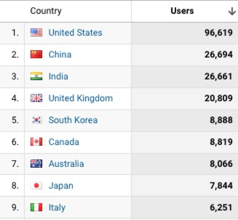The height and width of the screenshot is (220, 238).
Task: Click the Japan flag icon
Action: tap(36, 186)
